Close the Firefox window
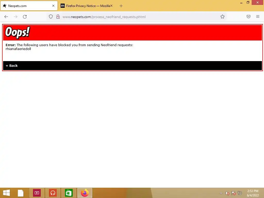Screen dimensions: 264x198 [258, 3]
